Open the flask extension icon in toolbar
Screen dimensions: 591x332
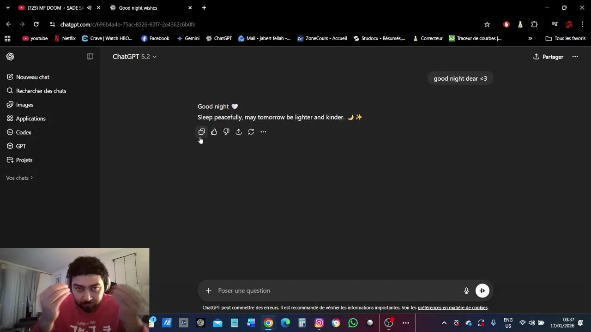point(520,24)
